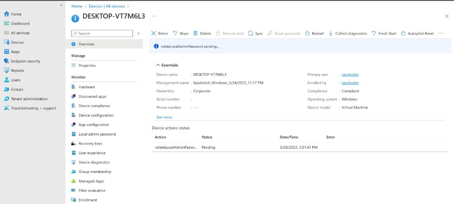
Task: Open Troubleshooting + support
Action: click(30, 108)
